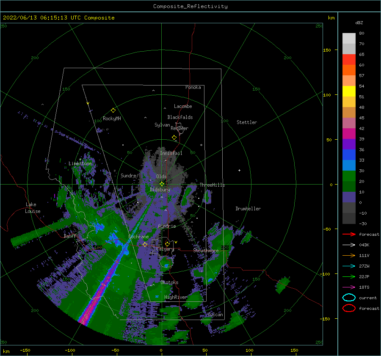Click the Olds label
Viewport: 381px width, 356px height.
[x=161, y=177]
